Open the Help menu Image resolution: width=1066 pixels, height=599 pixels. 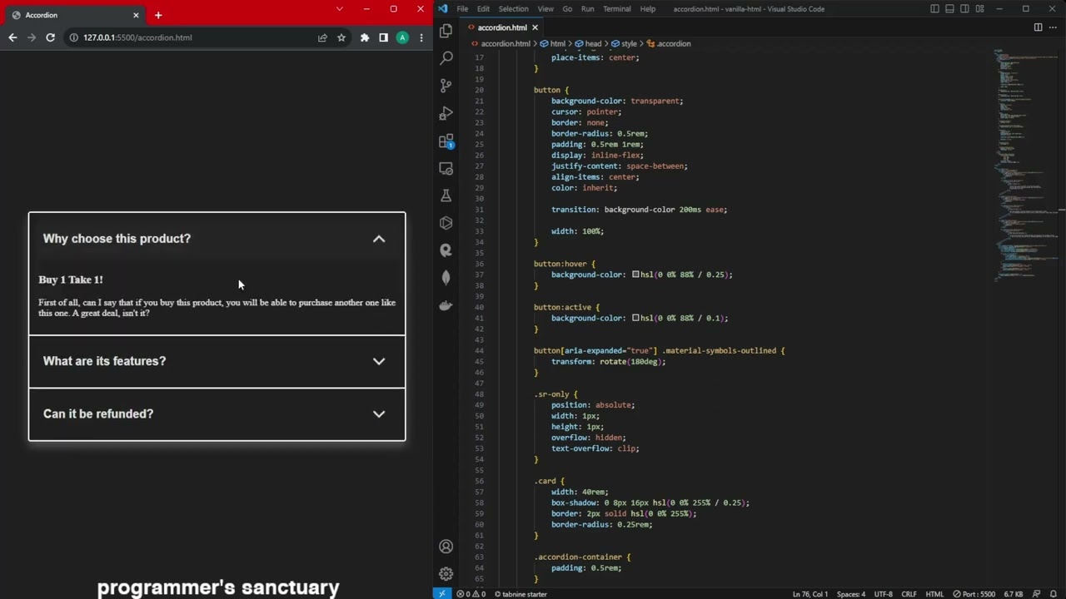coord(647,9)
